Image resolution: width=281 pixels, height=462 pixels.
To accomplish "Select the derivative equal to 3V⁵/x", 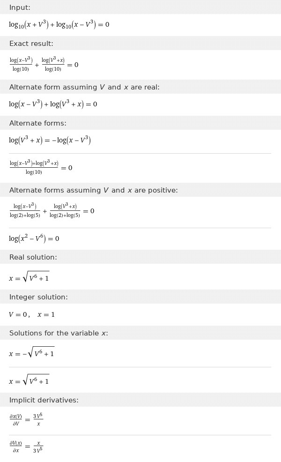I will (26, 420).
